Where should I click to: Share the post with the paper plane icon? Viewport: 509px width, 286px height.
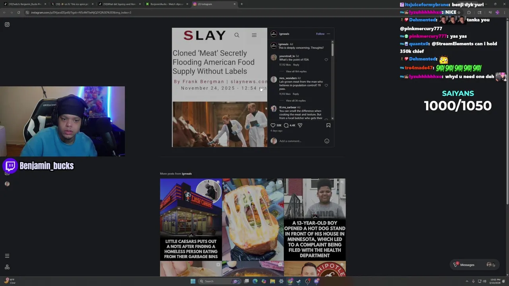(x=300, y=125)
